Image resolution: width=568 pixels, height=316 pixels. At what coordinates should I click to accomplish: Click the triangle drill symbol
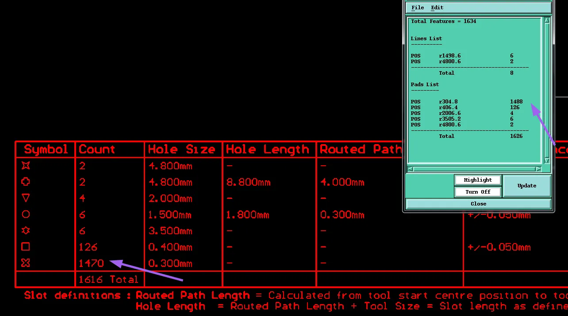point(26,198)
